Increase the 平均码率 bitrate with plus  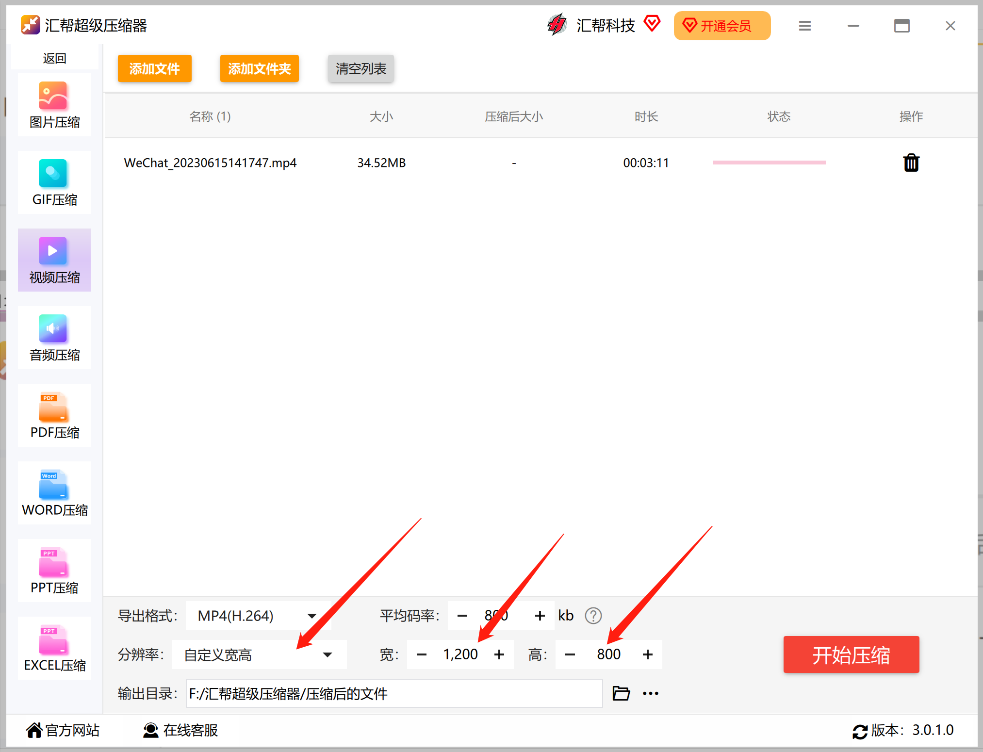coord(540,616)
